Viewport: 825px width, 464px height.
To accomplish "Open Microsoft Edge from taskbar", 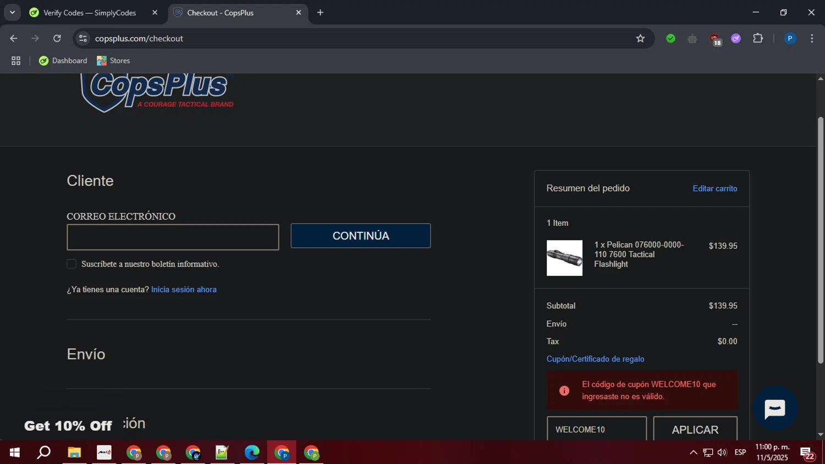I will pyautogui.click(x=252, y=452).
